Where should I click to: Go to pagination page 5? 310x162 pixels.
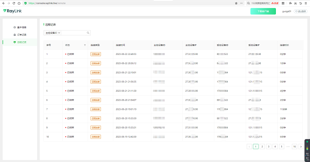(282, 147)
